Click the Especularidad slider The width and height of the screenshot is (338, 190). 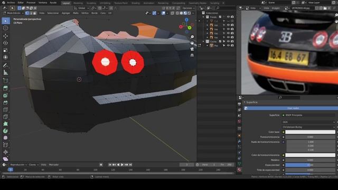pos(310,165)
